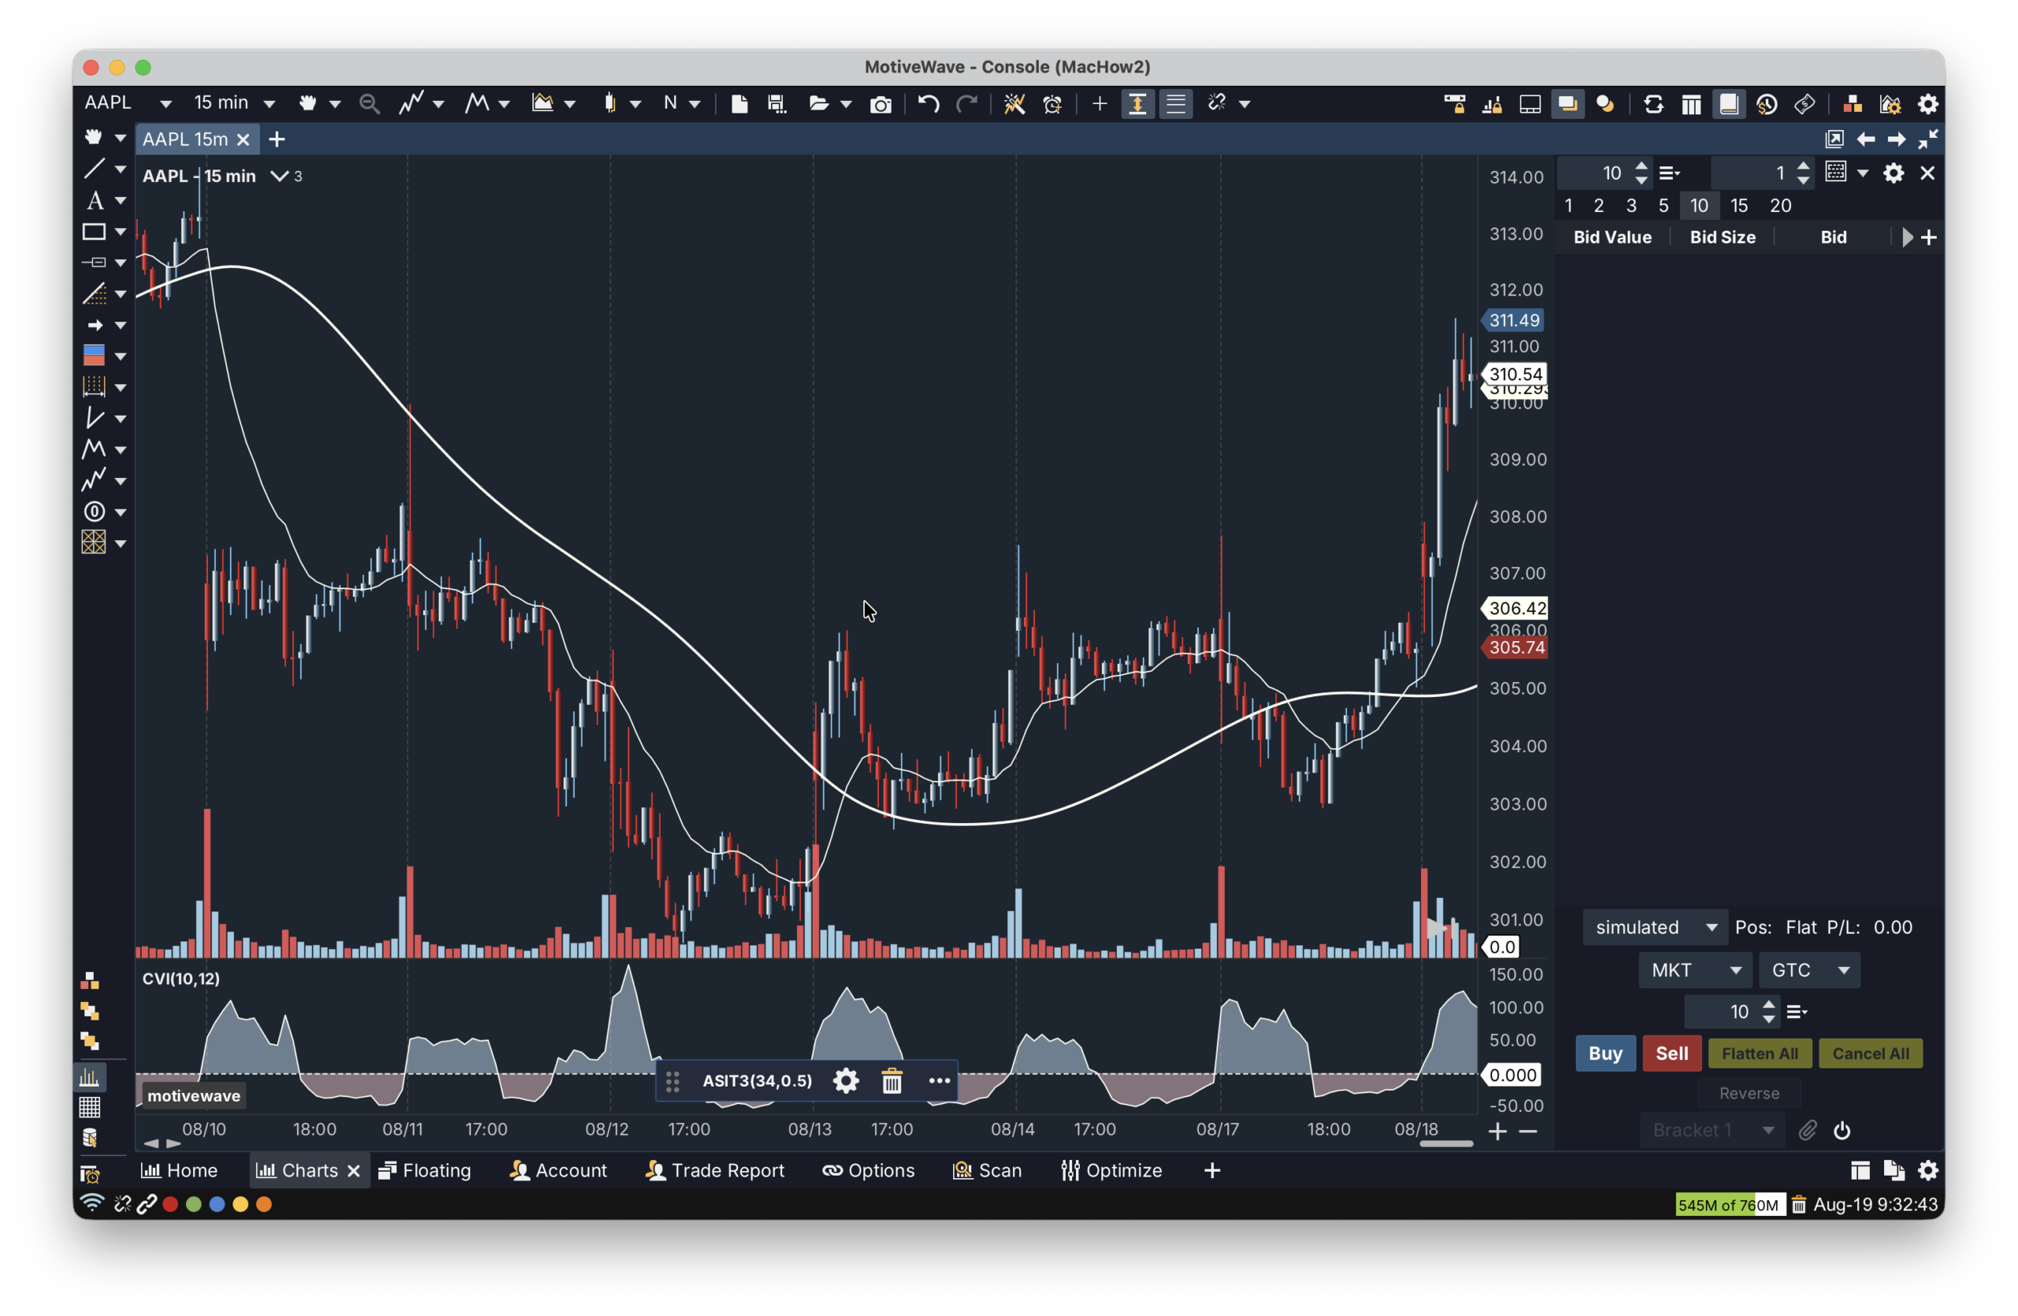This screenshot has width=2018, height=1316.
Task: Open the open-folder dropdown arrow
Action: pos(845,104)
